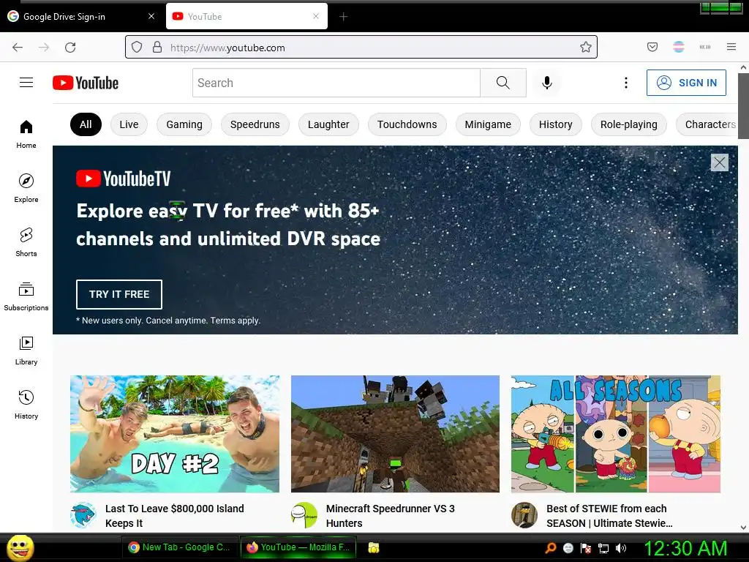This screenshot has width=749, height=562.
Task: Open Shorts in sidebar
Action: [x=26, y=242]
